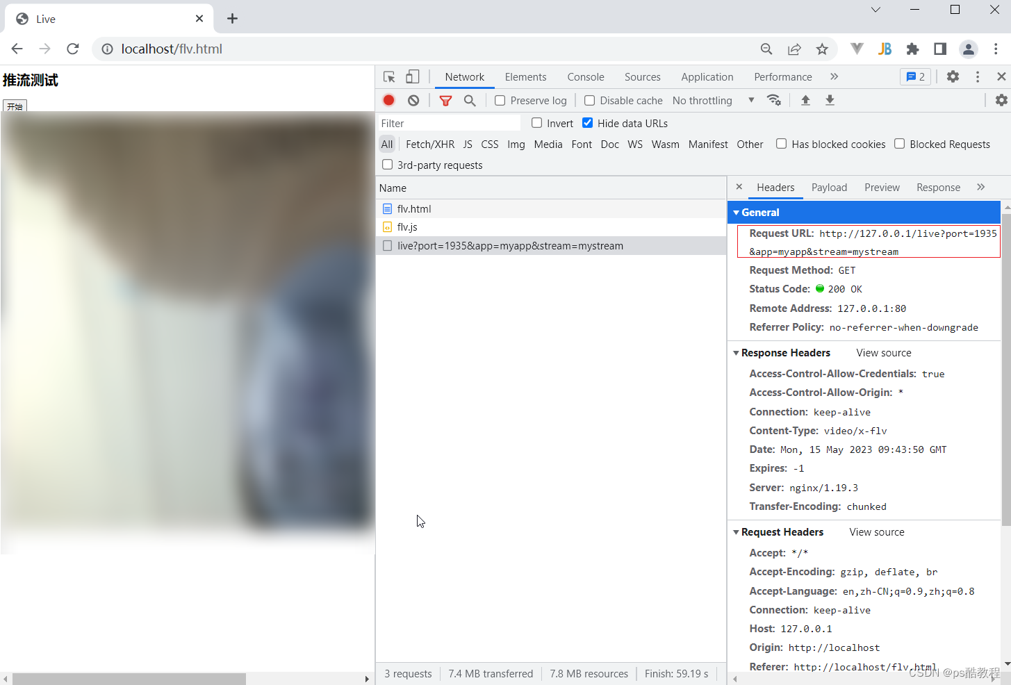Toggle the browser side panel

940,49
